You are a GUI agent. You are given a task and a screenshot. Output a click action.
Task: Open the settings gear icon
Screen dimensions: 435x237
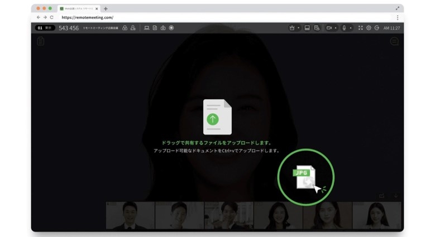click(369, 28)
